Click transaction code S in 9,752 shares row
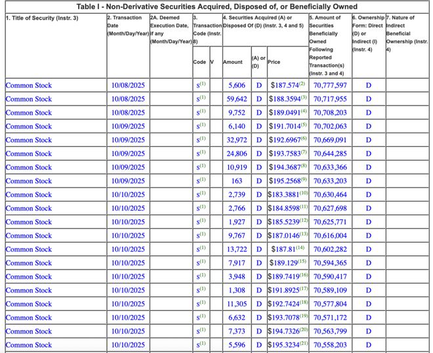Screen dimensions: 433x353 click(198, 113)
